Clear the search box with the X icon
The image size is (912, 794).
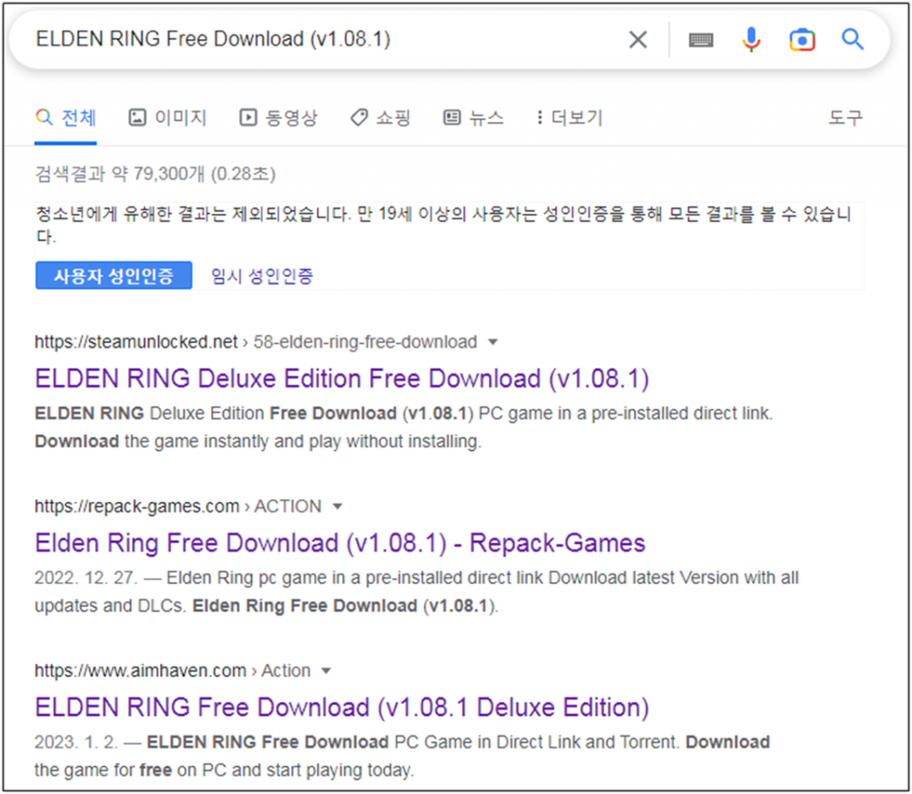[x=638, y=39]
